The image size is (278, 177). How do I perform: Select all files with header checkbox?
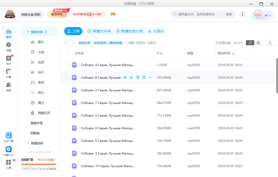pos(68,53)
